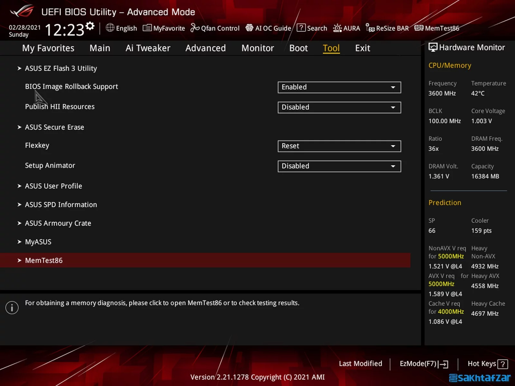This screenshot has height=386, width=515.
Task: Expand the ASUS Armoury Crate arrow
Action: pyautogui.click(x=19, y=223)
